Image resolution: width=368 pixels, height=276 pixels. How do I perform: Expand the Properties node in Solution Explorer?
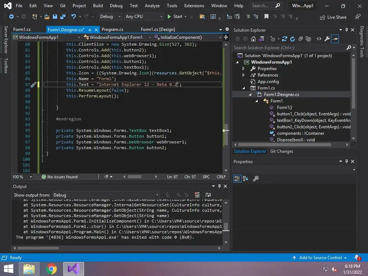pos(243,69)
